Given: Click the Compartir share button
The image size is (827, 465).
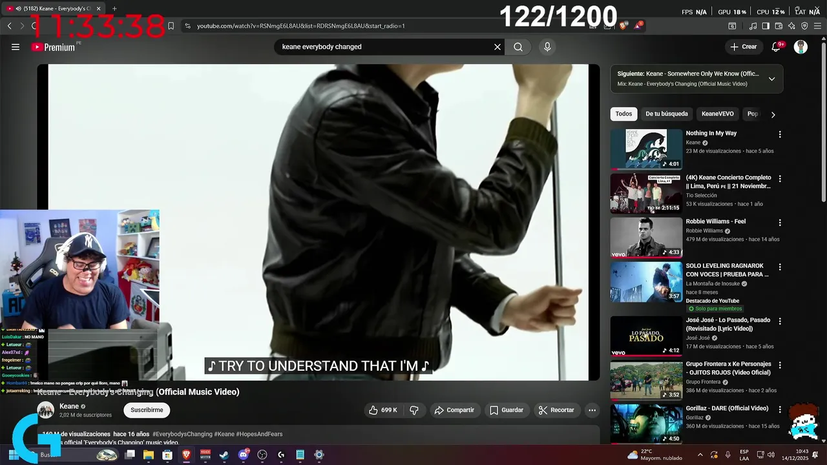Looking at the screenshot, I should click(x=454, y=410).
